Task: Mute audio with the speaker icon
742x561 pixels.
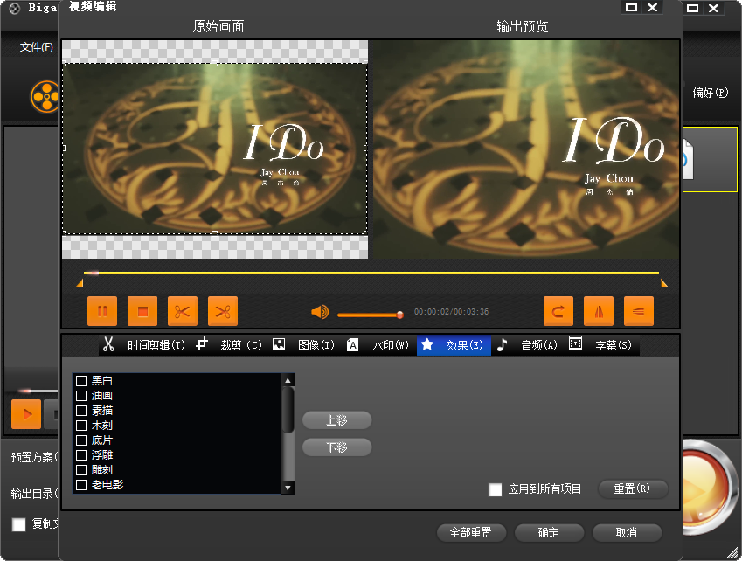Action: [x=320, y=313]
